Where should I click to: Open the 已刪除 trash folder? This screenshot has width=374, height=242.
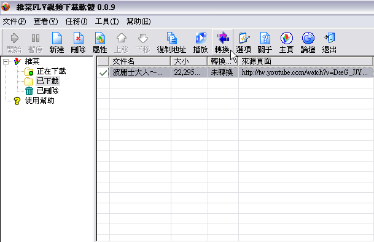(x=48, y=91)
